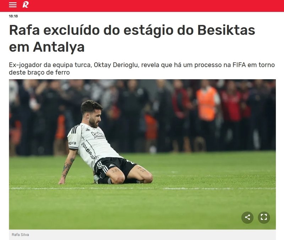Click empty area of the red header bar

(154, 5)
